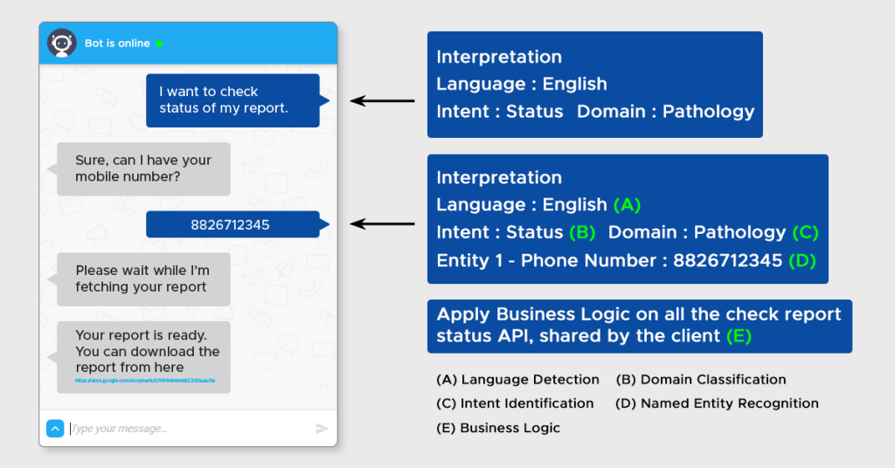Click the green (D) marker after the phone number
The width and height of the screenshot is (895, 468).
(801, 260)
